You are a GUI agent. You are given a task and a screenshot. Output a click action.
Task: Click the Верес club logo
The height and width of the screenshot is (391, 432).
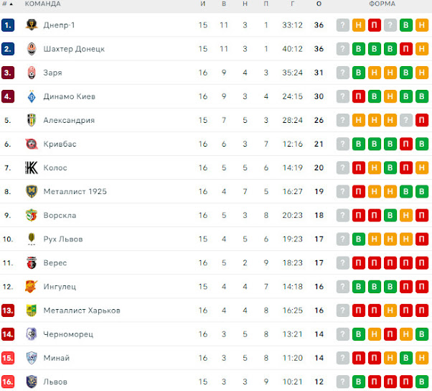32,262
